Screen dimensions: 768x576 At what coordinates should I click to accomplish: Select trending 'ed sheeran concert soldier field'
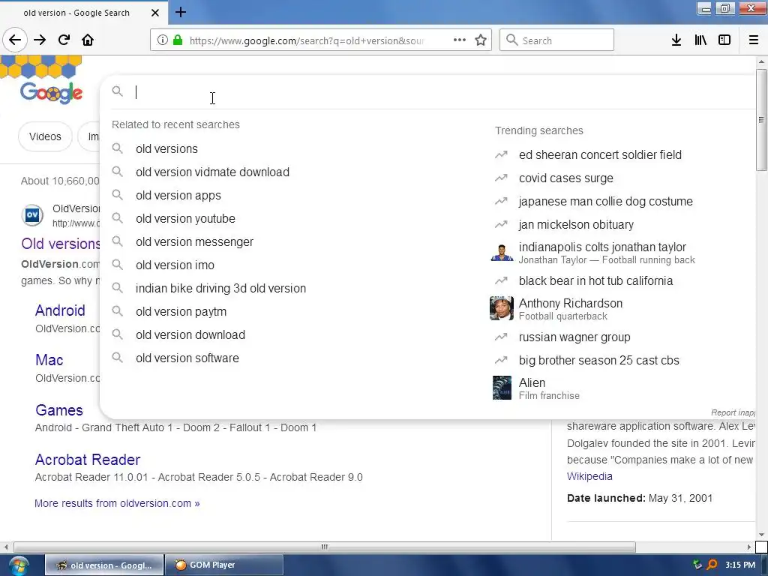(x=600, y=154)
